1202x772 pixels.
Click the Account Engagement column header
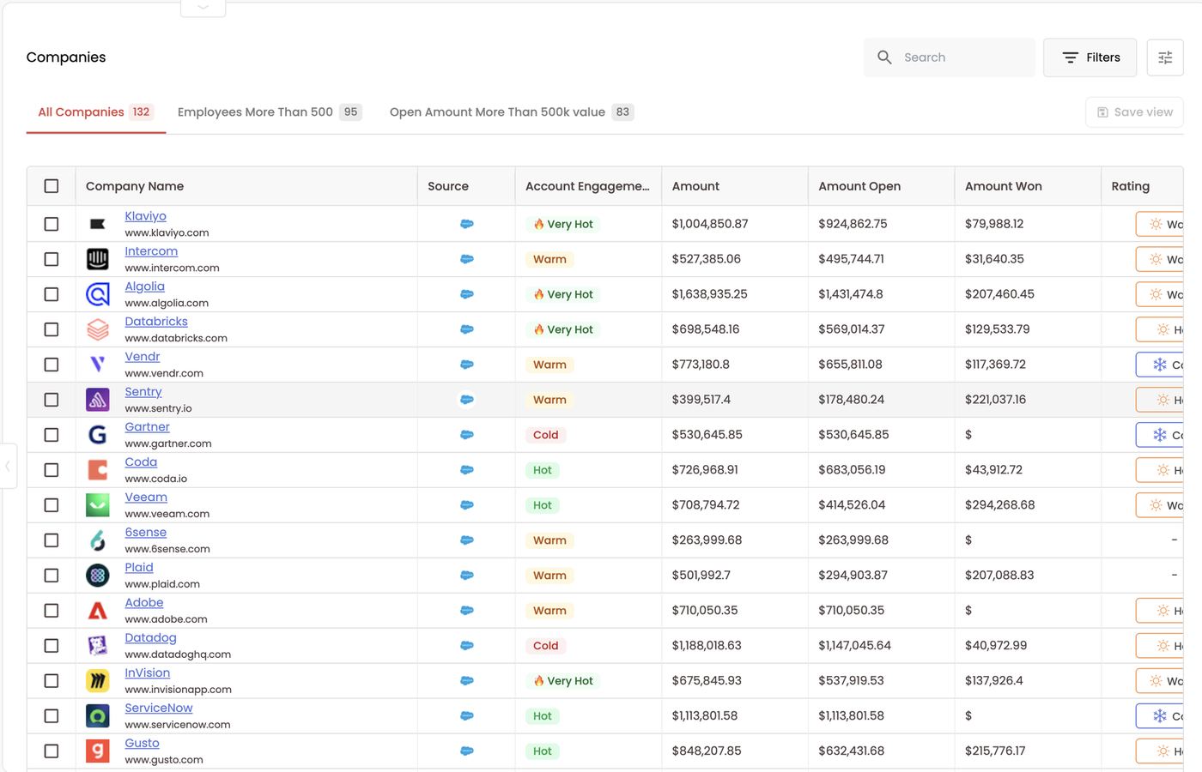(x=587, y=186)
